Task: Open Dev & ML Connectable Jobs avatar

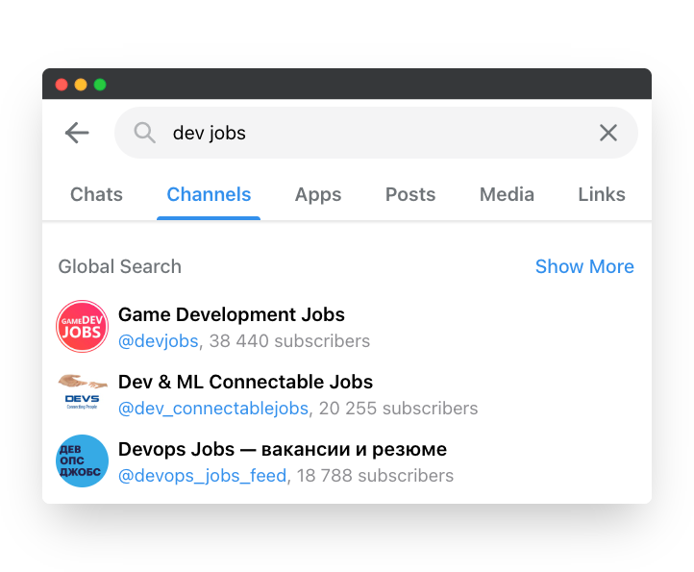Action: click(83, 393)
